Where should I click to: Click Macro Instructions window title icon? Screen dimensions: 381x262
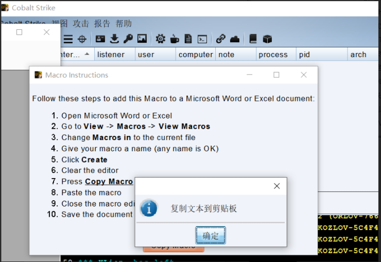[x=38, y=75]
